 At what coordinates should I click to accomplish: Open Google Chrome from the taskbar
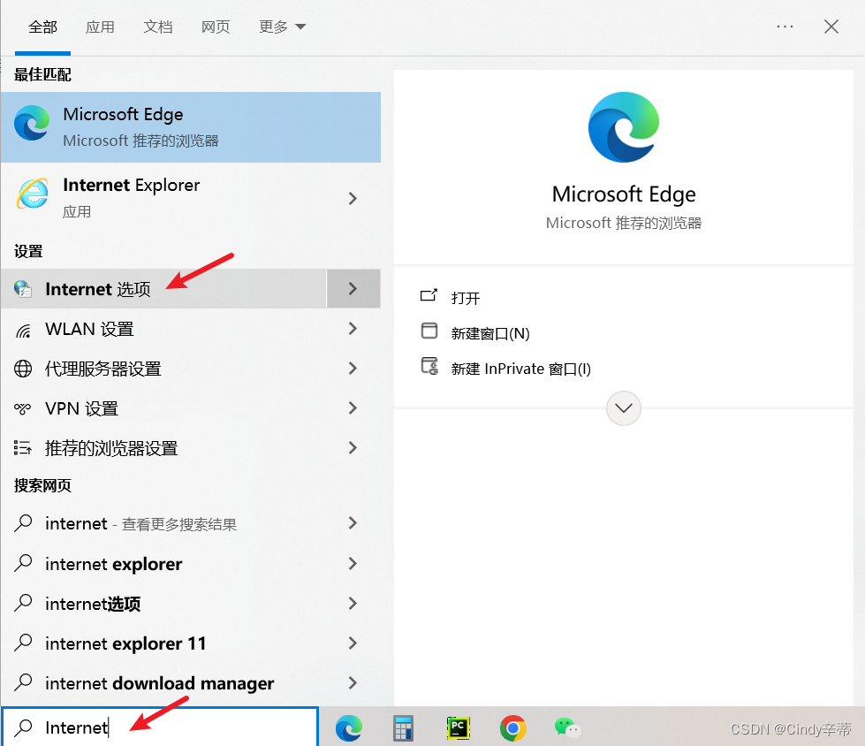[x=512, y=728]
